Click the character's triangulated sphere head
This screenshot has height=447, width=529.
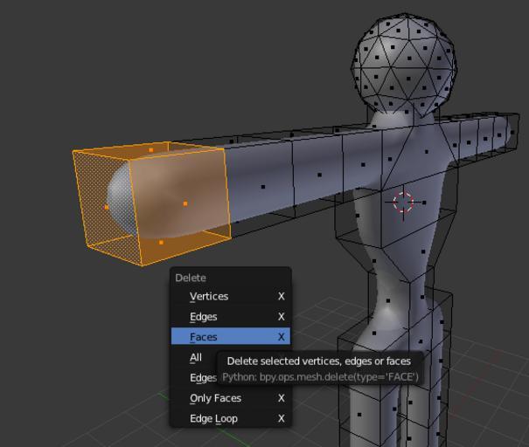tap(404, 61)
